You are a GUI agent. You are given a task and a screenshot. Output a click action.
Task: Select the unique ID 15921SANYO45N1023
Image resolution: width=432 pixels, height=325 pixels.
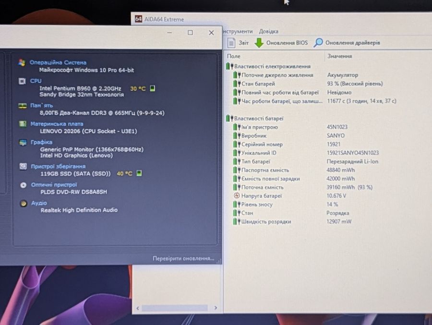pos(353,153)
